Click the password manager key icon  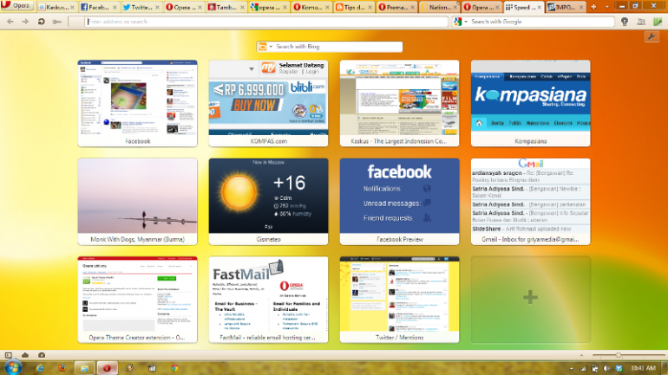[x=57, y=22]
